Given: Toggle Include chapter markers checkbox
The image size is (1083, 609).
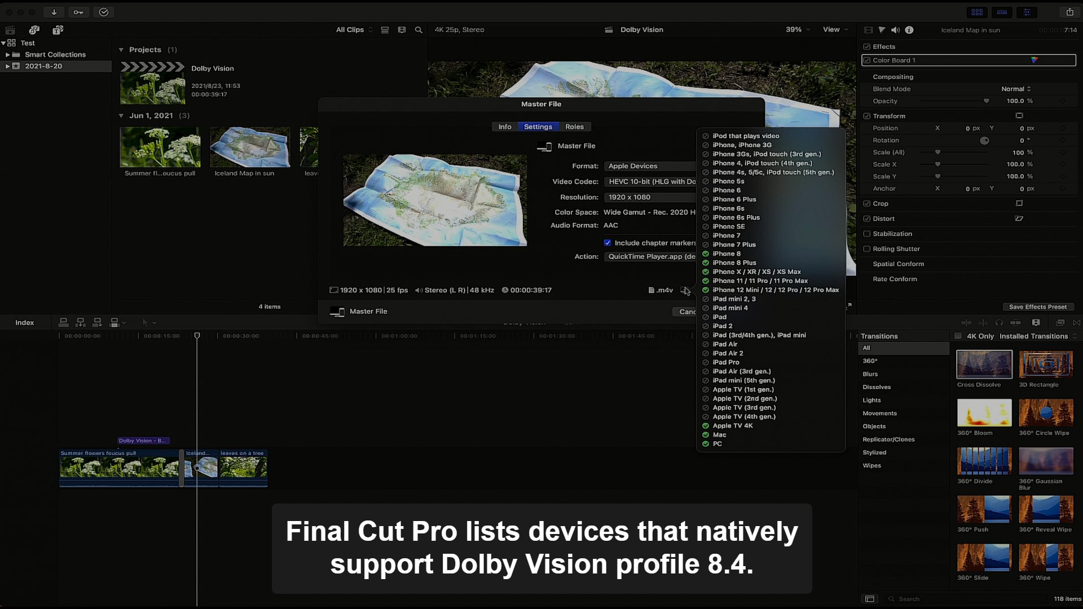Looking at the screenshot, I should [x=607, y=243].
